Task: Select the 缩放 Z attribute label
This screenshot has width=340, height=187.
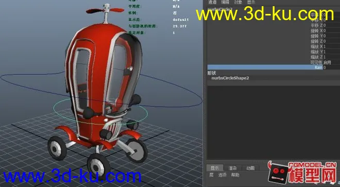Action: [316, 57]
